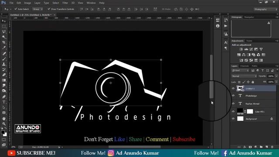Click the histogram warning triangle
Viewport: 279px width, 157px height.
[x=269, y=23]
